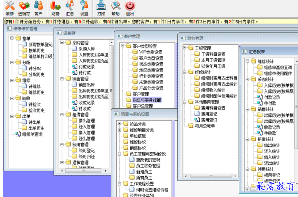Image resolution: width=298 pixels, height=197 pixels.
Task: Click the pending tasks notification bar
Action: click(150, 22)
